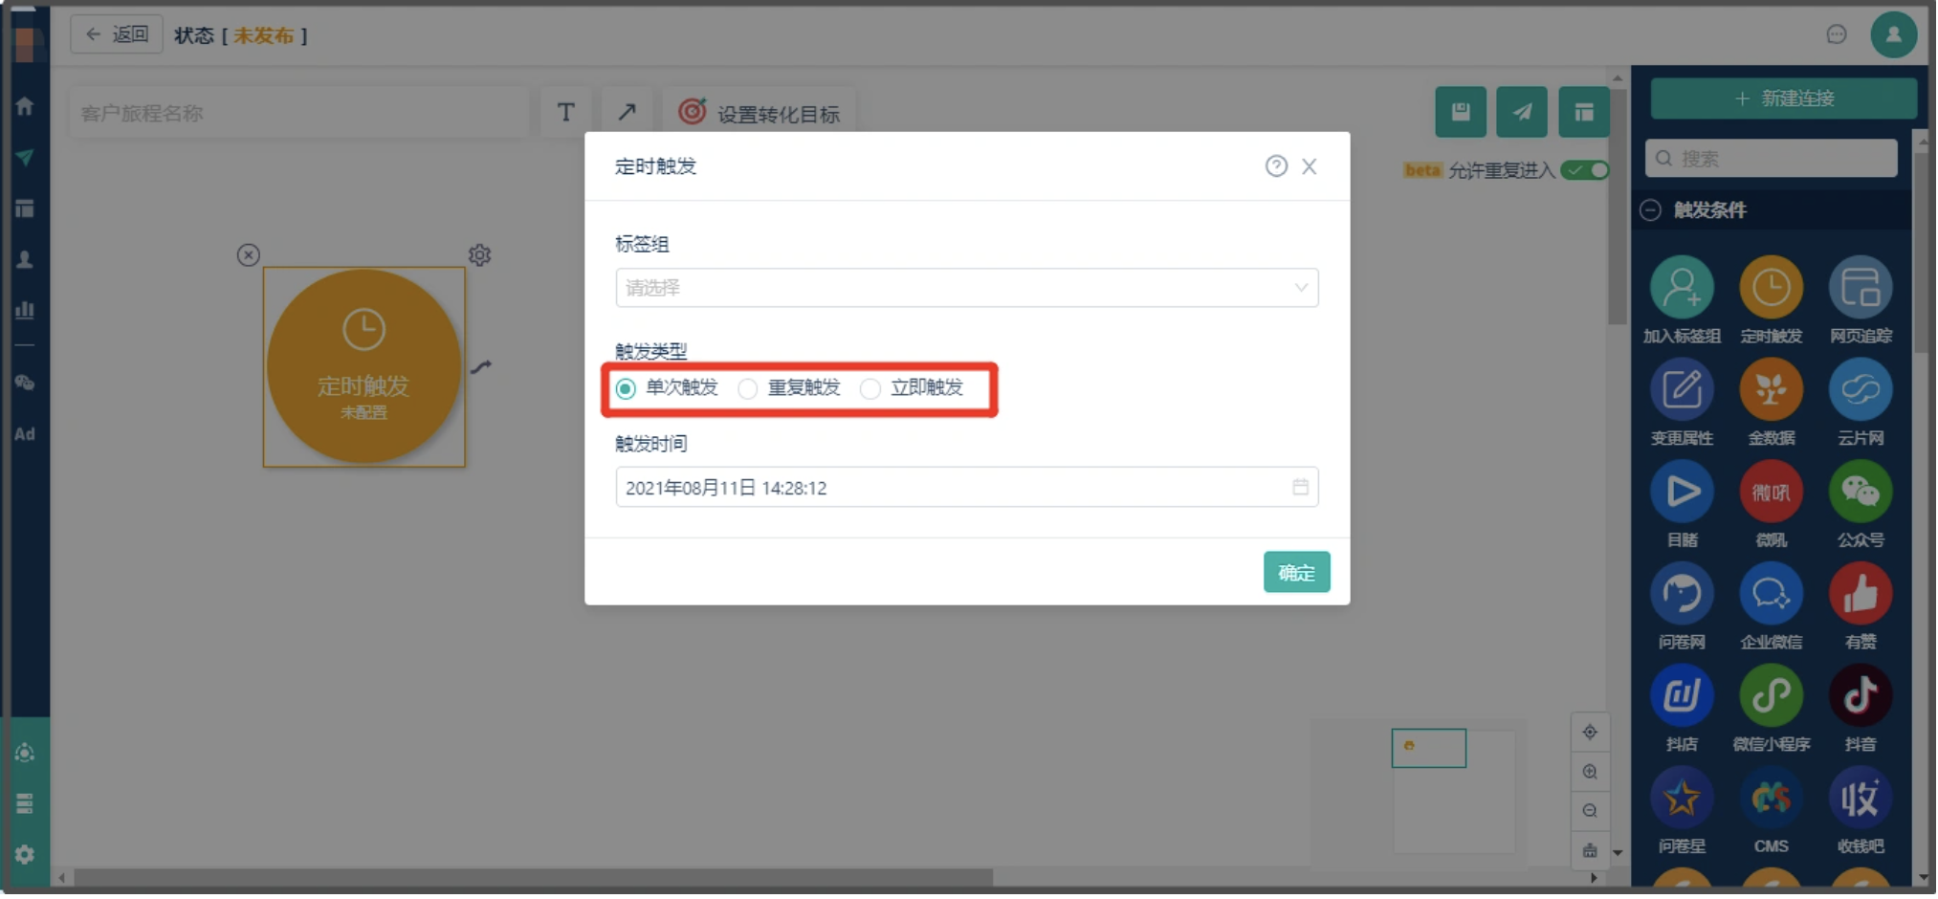
Task: Click the publish paper-plane icon button
Action: click(1524, 113)
